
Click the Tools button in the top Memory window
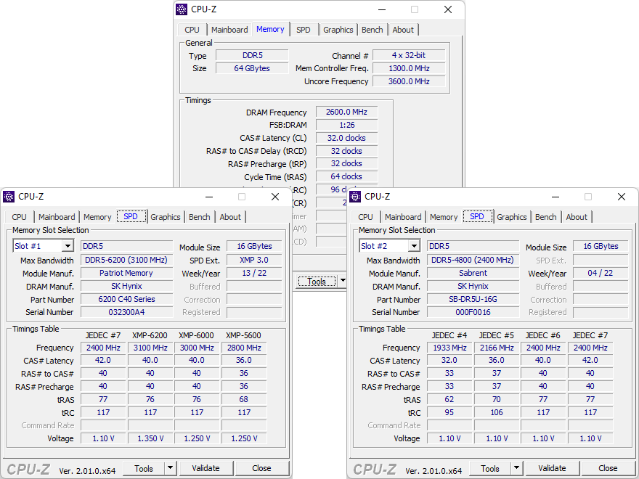317,282
